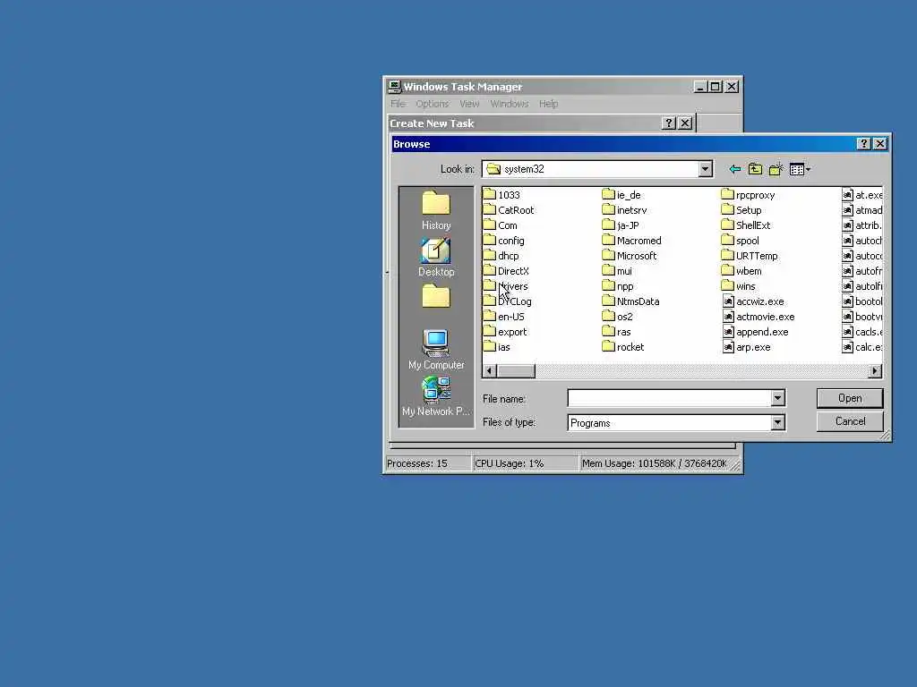Select the ShellExt folder
The image size is (917, 687).
(x=746, y=225)
